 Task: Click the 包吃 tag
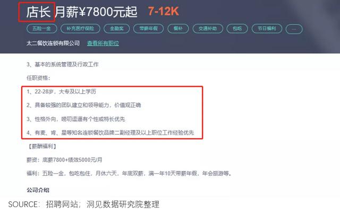pos(237,29)
